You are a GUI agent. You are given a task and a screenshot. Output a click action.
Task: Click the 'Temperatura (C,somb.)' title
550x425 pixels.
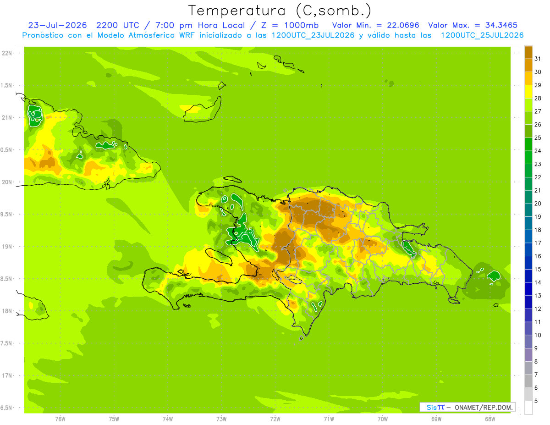point(280,11)
